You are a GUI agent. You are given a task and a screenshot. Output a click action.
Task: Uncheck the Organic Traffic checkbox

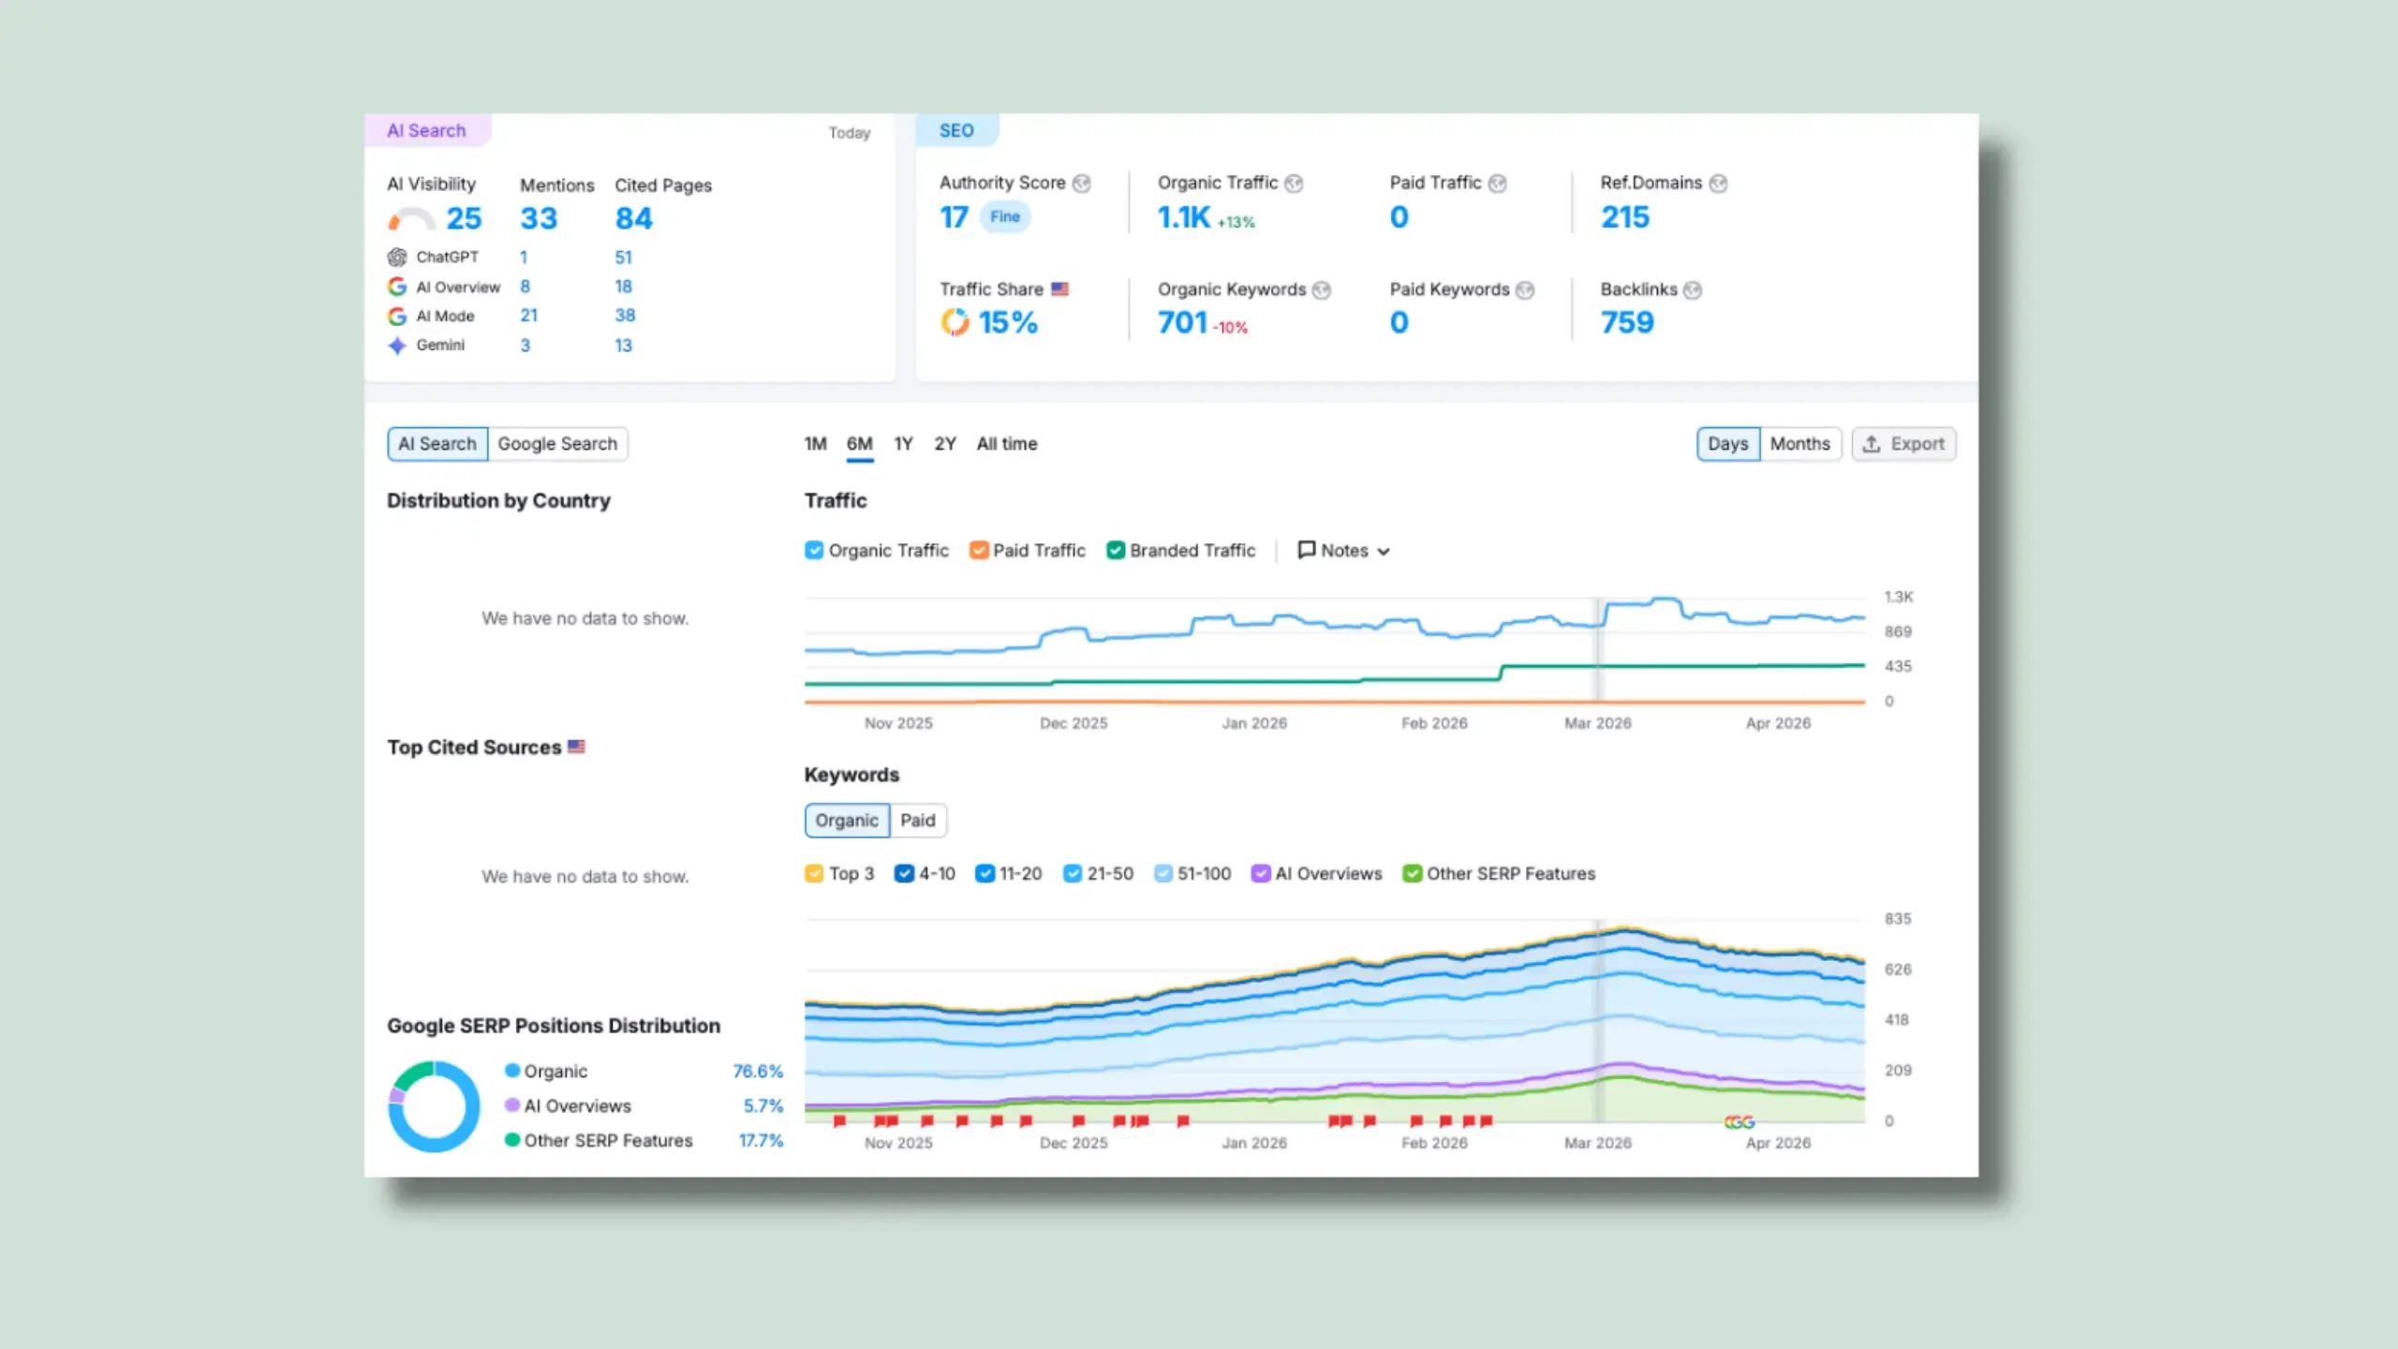tap(814, 551)
